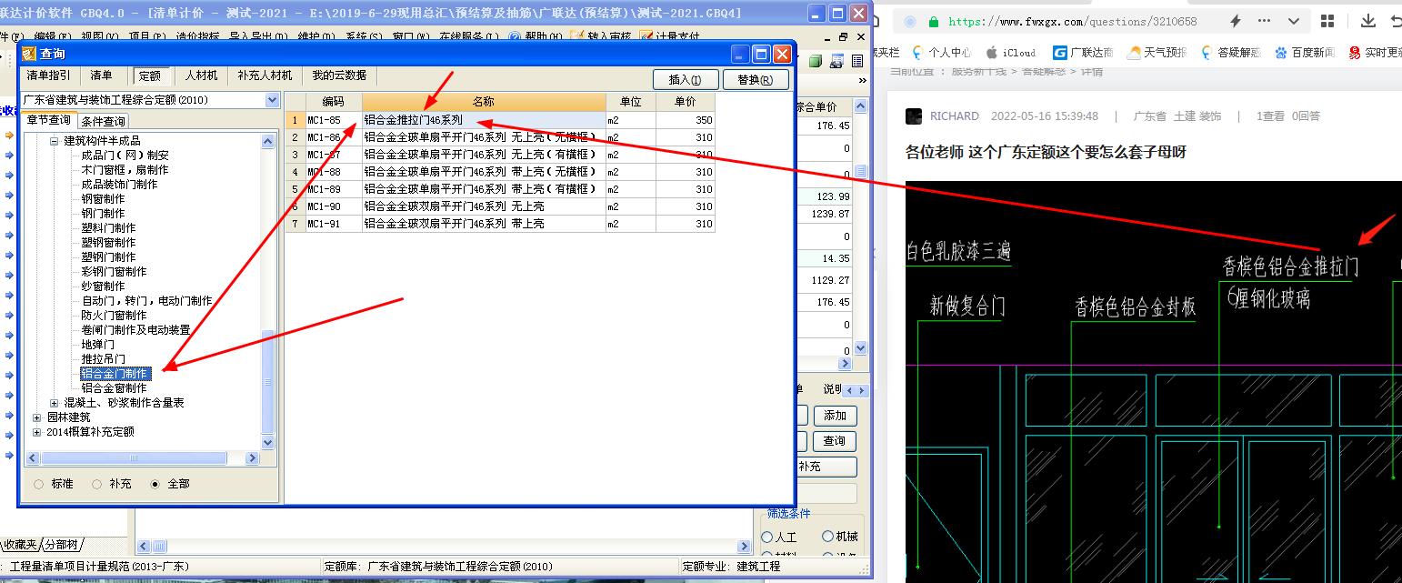The height and width of the screenshot is (583, 1402).
Task: Switch to the 人材机 tab
Action: coord(201,75)
